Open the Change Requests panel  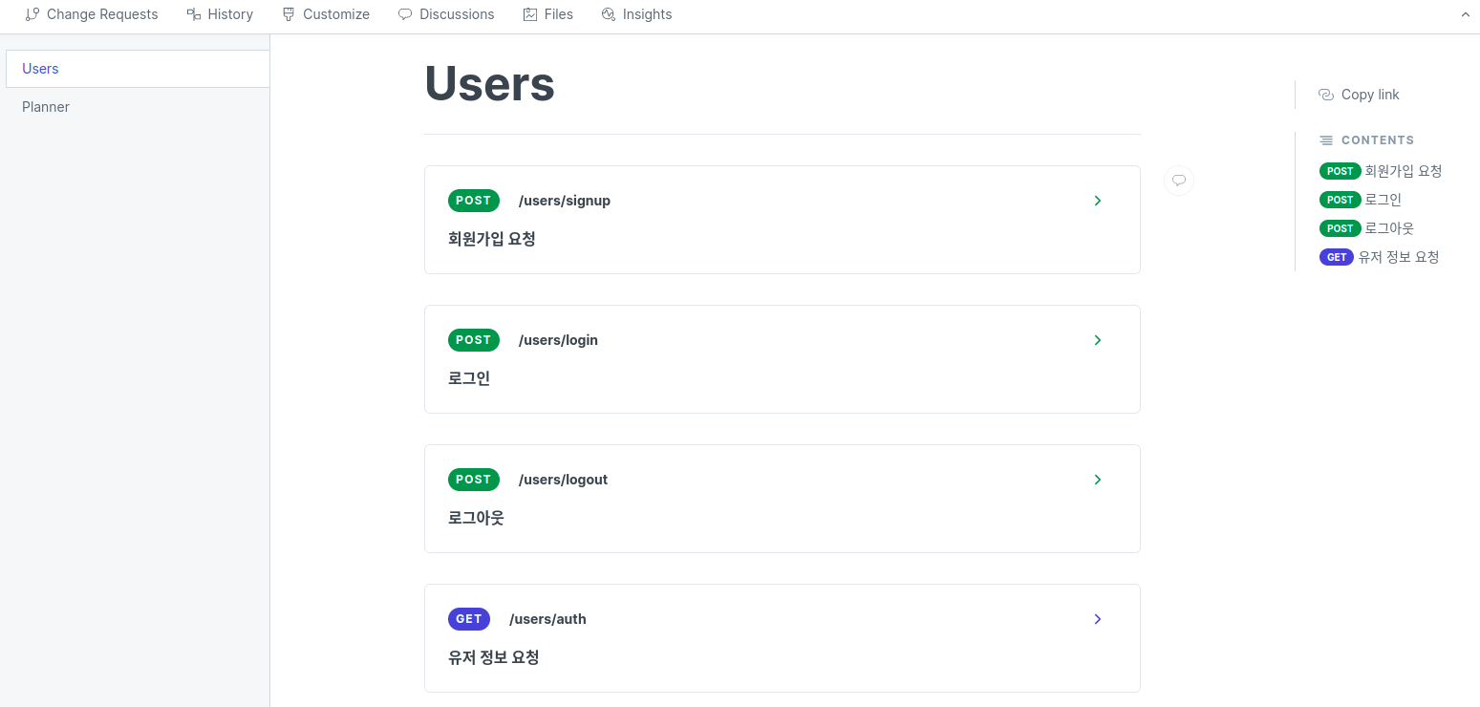pos(91,14)
